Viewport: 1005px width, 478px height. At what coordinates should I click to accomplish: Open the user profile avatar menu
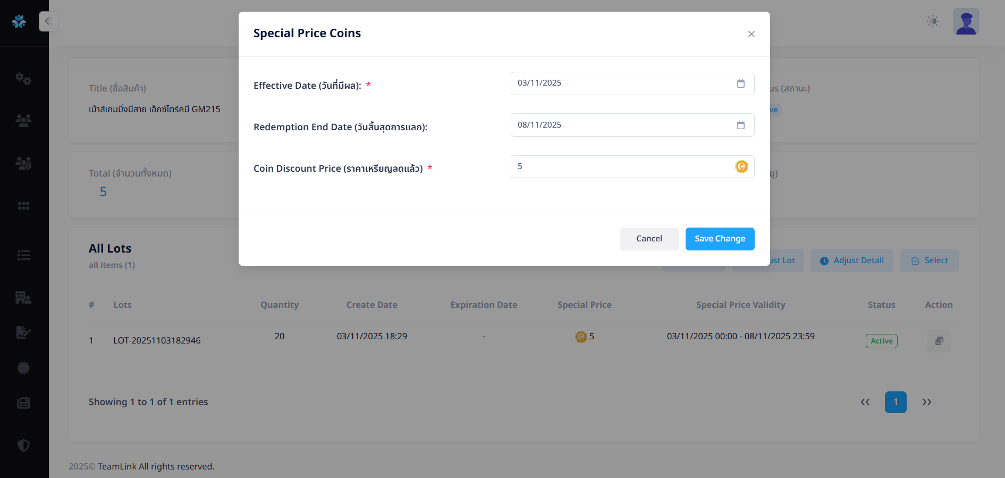coord(966,21)
